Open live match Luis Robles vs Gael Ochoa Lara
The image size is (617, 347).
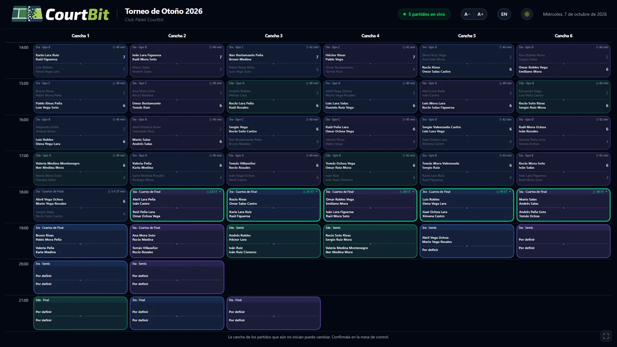[x=467, y=205]
